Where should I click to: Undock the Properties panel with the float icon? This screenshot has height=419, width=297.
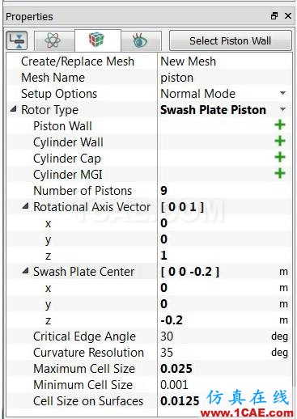(x=274, y=16)
